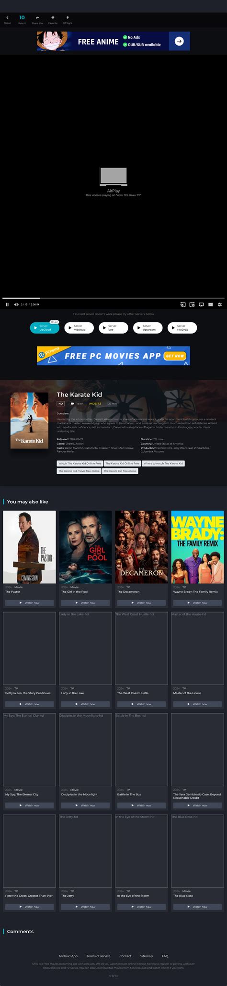Mute the player volume
The image size is (227, 986).
point(16,304)
